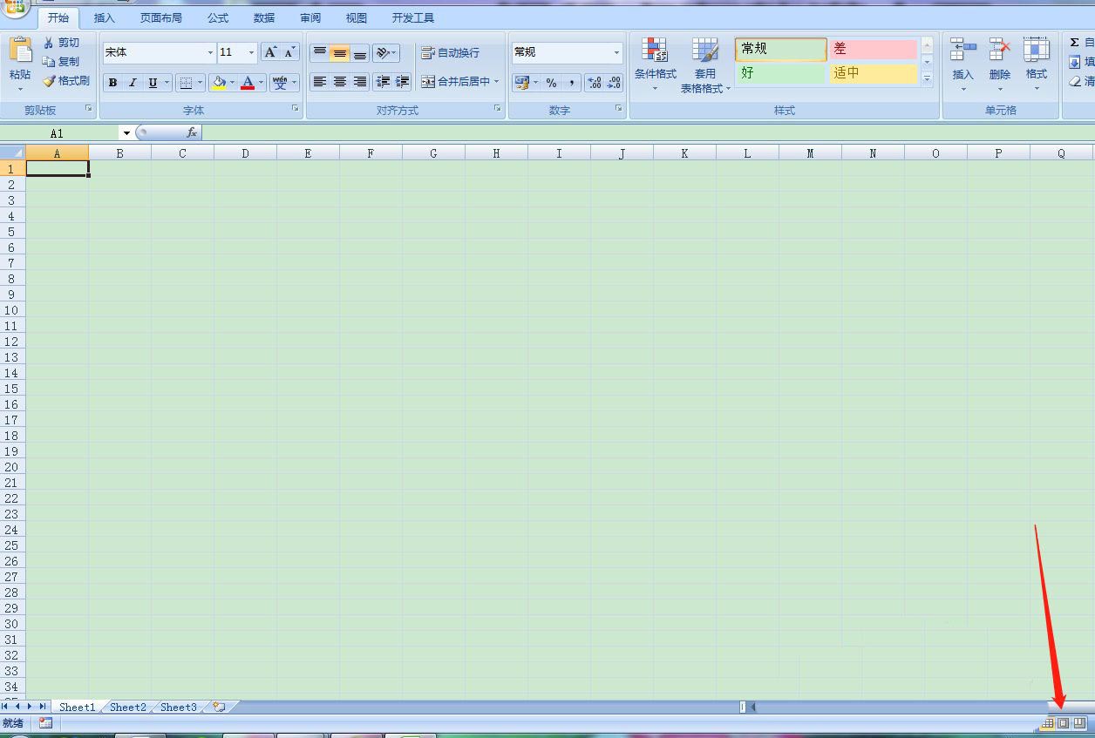Click the Merge and Center icon
The height and width of the screenshot is (738, 1095).
point(428,82)
